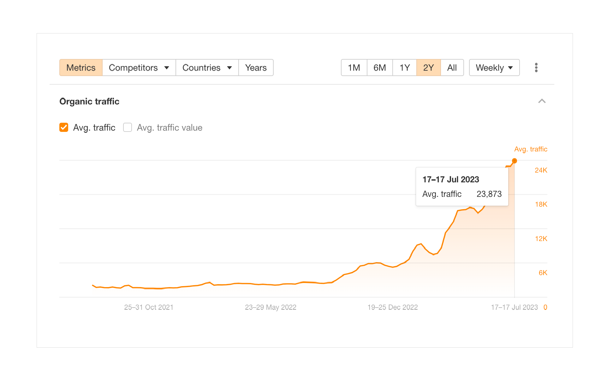Click the 25–31 Oct 2021 axis label
This screenshot has height=383, width=613.
click(x=149, y=307)
